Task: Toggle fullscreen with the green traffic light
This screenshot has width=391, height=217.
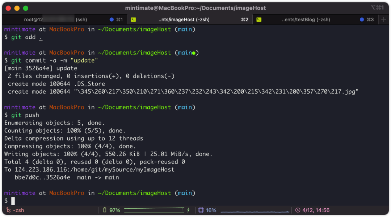Action: coord(26,7)
